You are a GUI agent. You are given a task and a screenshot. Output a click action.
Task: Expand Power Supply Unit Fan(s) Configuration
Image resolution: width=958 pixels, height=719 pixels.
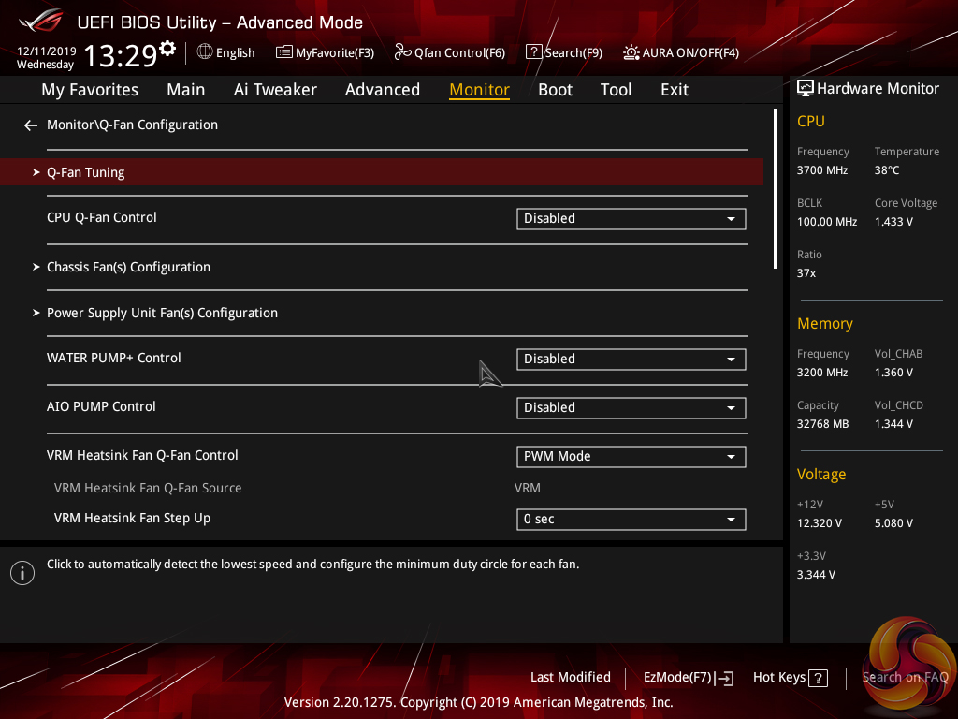162,313
